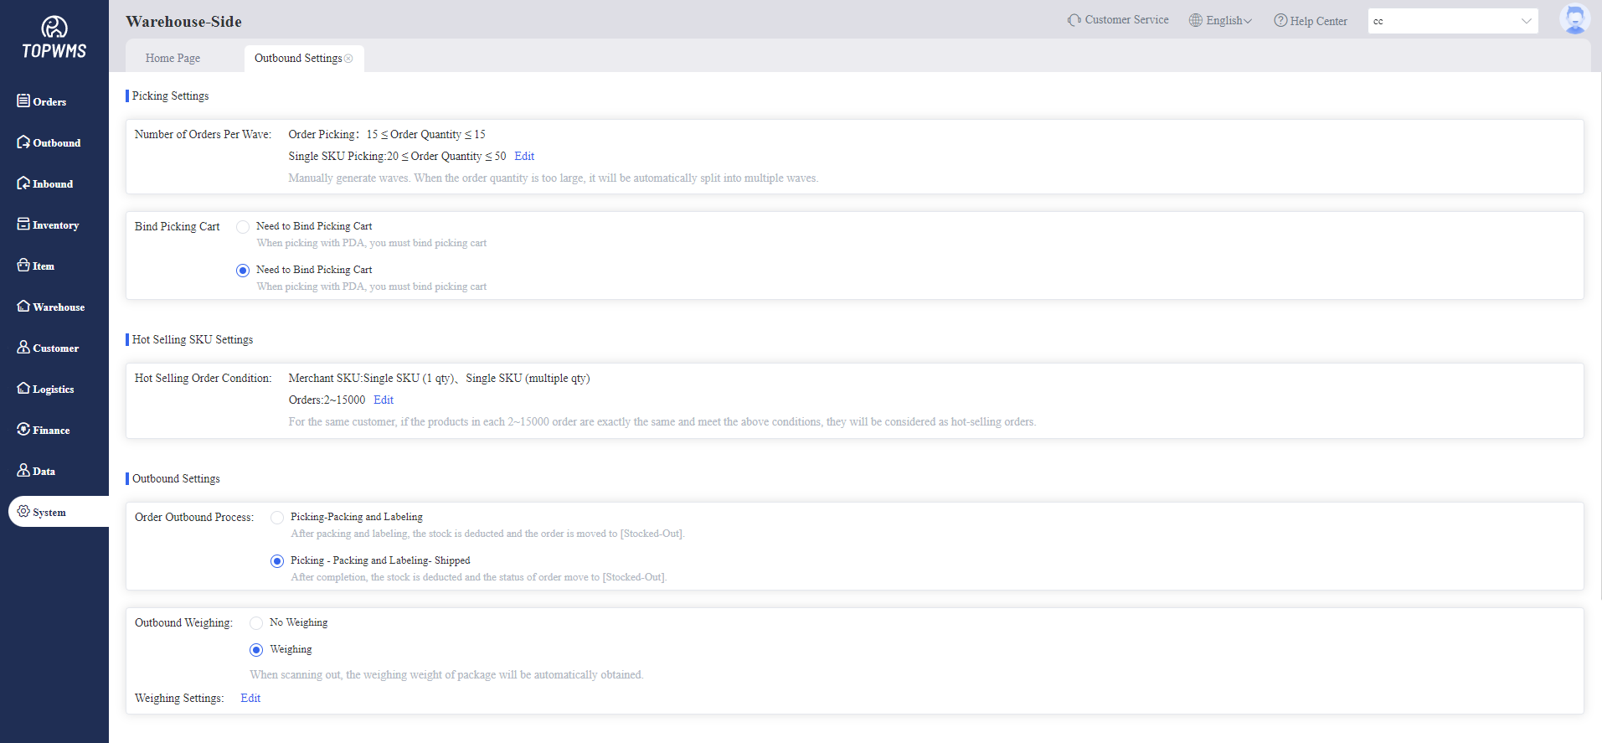Expand the English language dropdown
The image size is (1602, 743).
click(1221, 21)
